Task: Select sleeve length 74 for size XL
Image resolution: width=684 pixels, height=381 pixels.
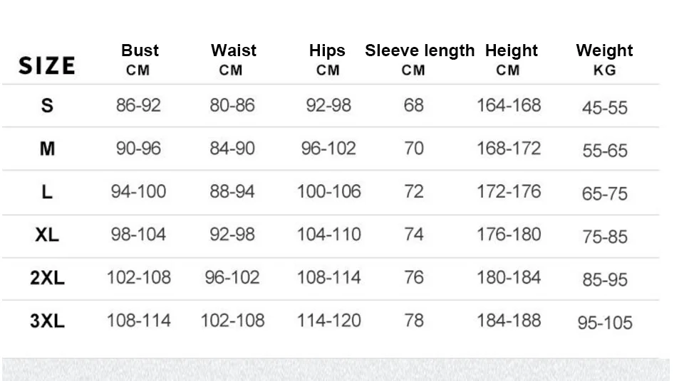Action: pos(414,235)
